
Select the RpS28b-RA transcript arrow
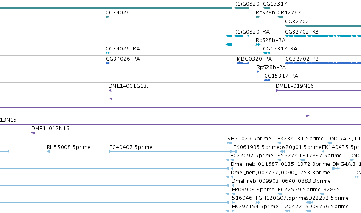pyautogui.click(x=258, y=45)
